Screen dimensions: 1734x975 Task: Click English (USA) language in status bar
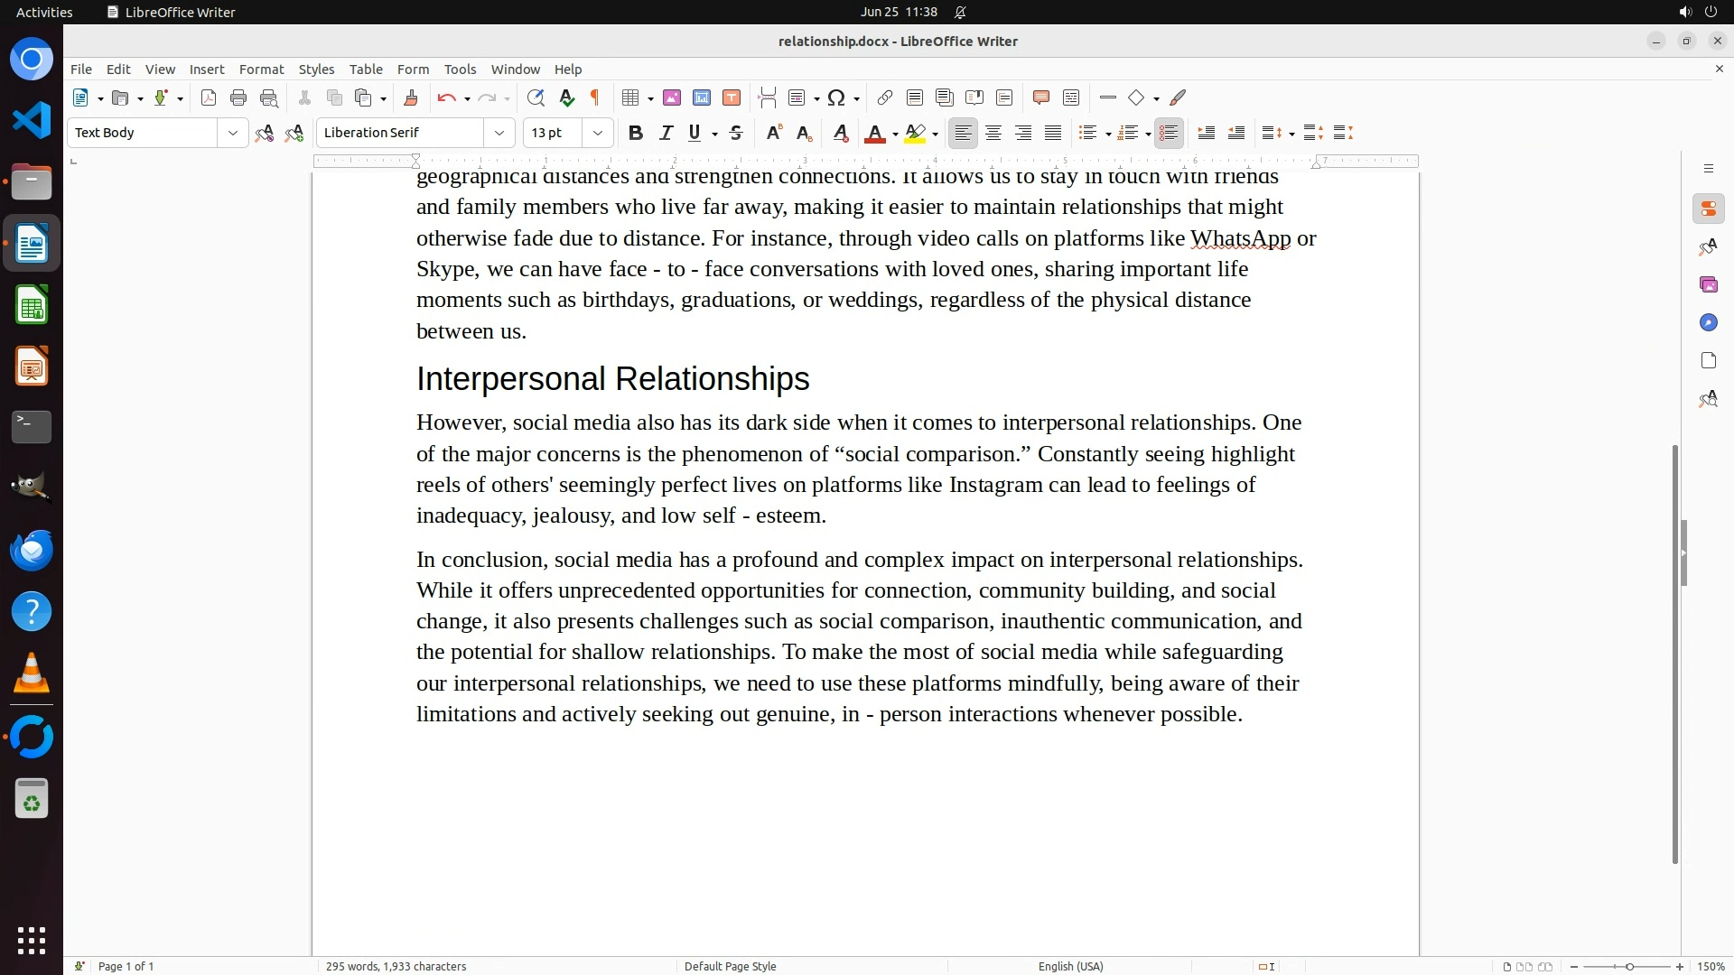[1070, 967]
